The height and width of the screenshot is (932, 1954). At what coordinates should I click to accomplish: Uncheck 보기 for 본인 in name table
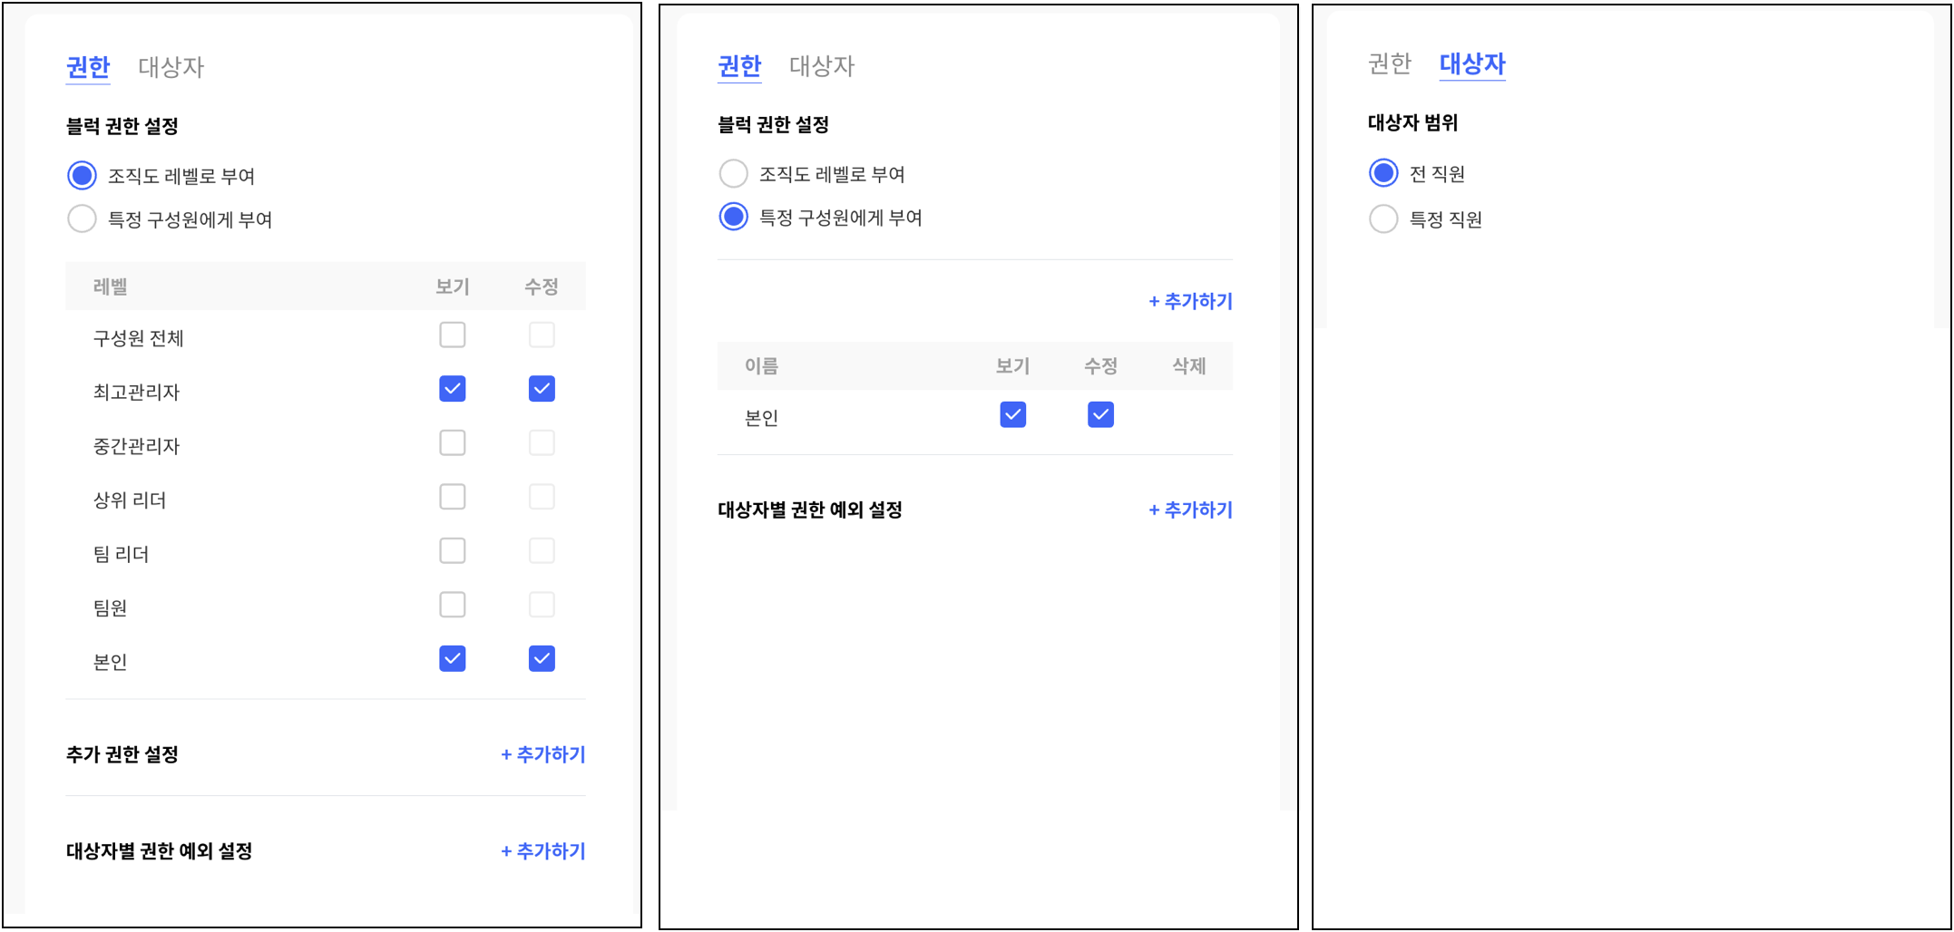point(1012,415)
